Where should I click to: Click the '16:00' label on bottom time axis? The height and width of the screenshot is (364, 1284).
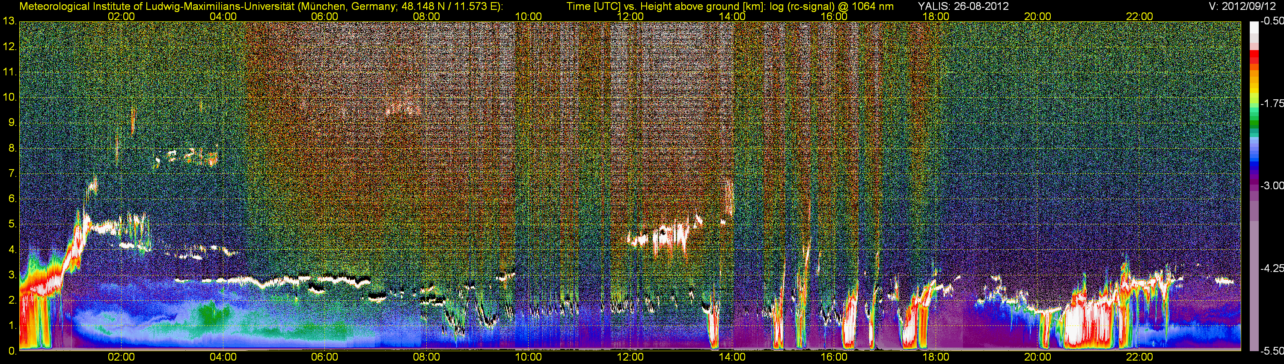pos(834,358)
